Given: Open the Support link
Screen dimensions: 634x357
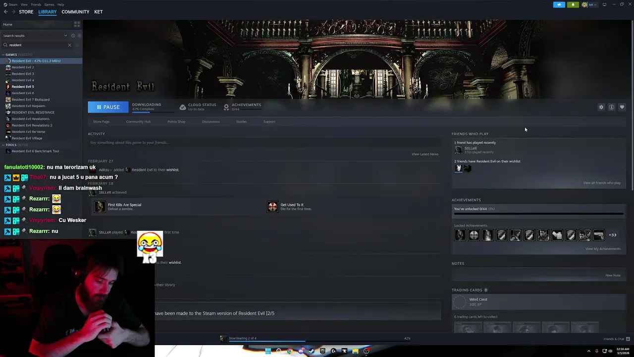Looking at the screenshot, I should point(269,121).
